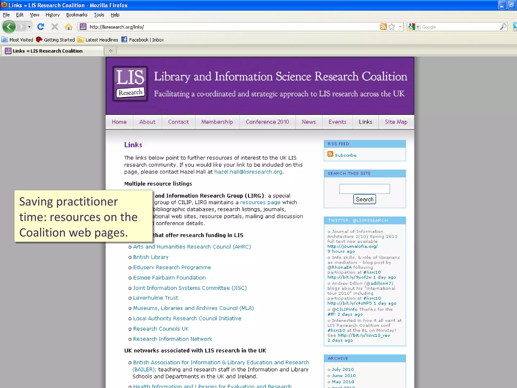Image resolution: width=517 pixels, height=388 pixels.
Task: Click the bit.ly/9vof2w tweet link
Action: click(349, 277)
